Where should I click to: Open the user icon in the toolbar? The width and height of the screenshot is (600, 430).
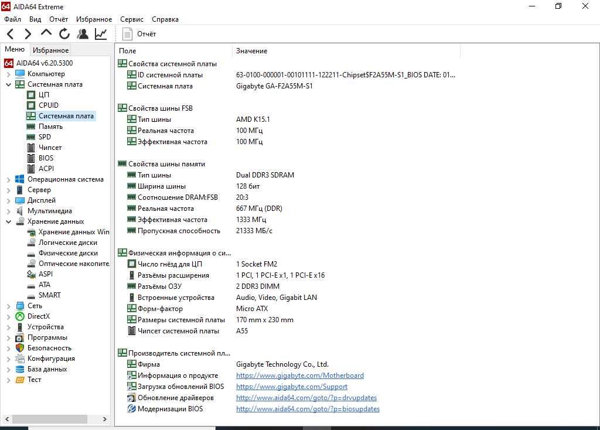tap(82, 34)
